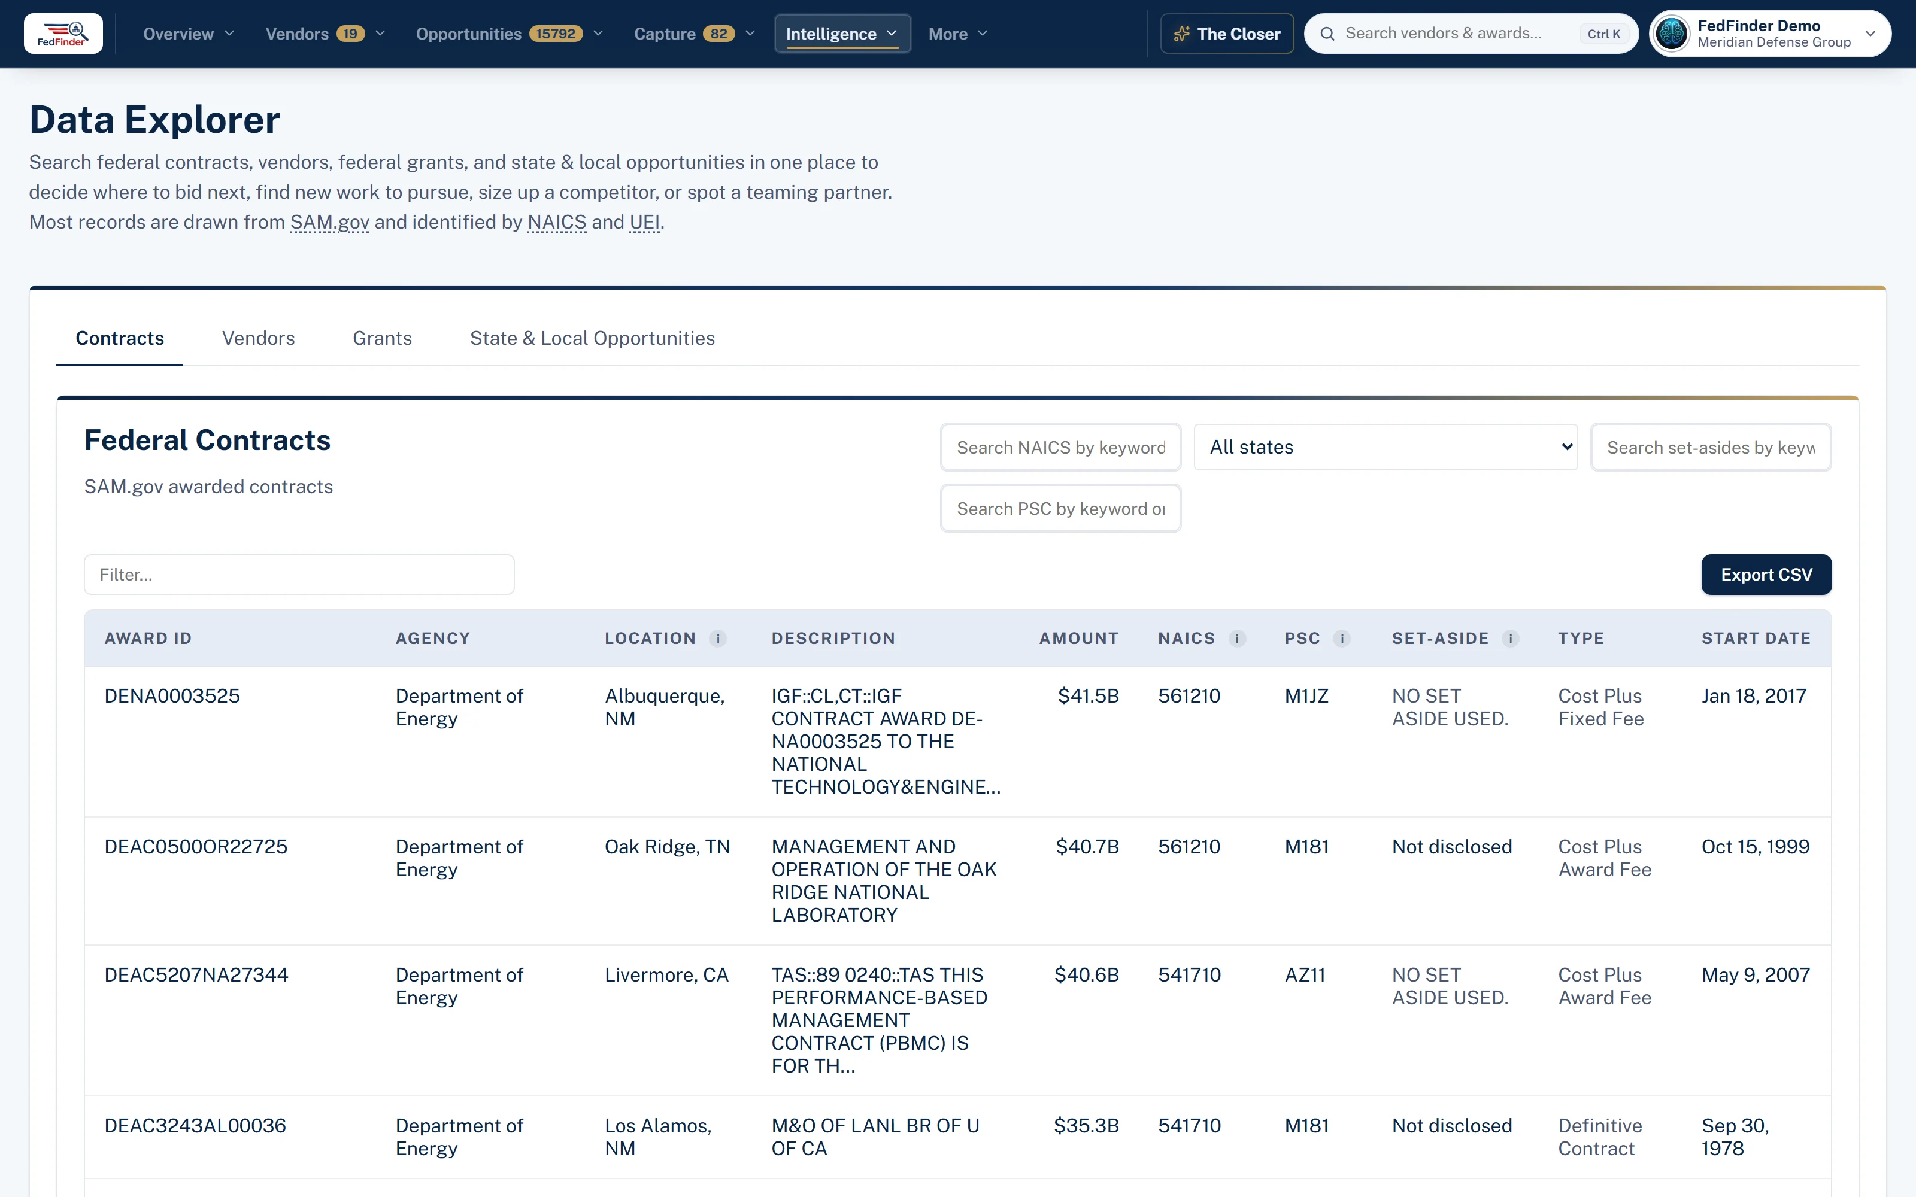Switch to the Vendors tab in Data Explorer
The width and height of the screenshot is (1916, 1197).
[258, 338]
